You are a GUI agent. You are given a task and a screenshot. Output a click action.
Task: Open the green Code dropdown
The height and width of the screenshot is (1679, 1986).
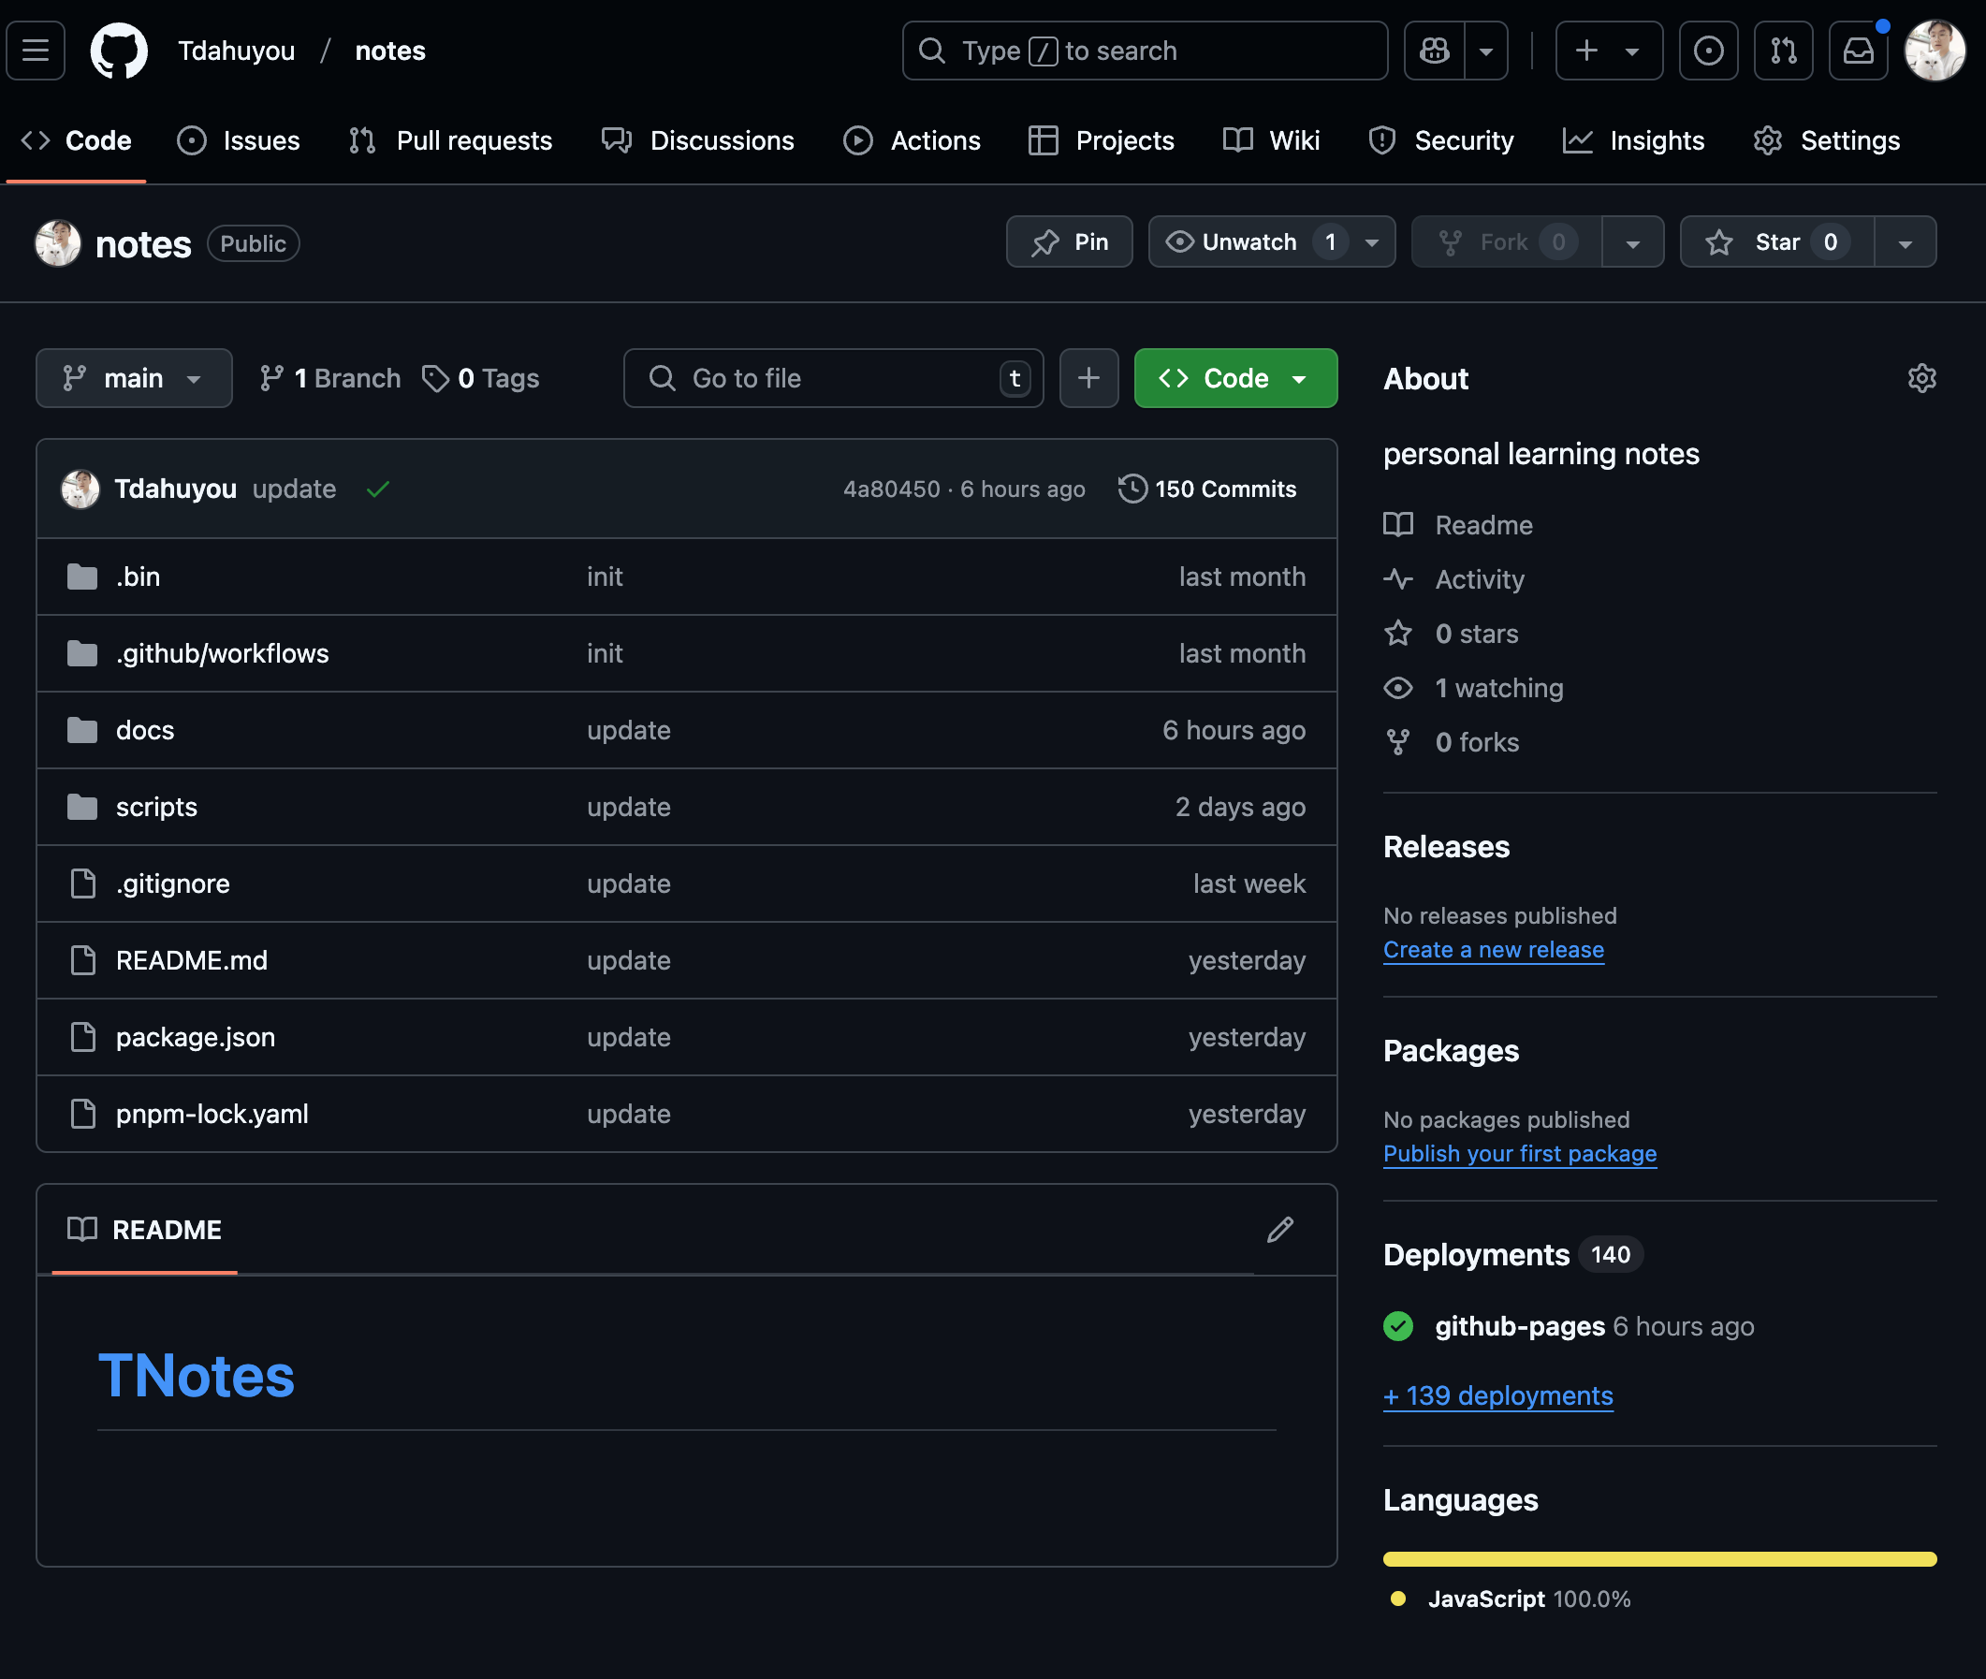1235,379
